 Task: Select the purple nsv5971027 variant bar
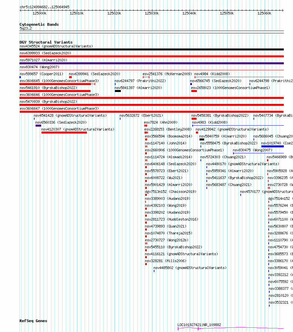pyautogui.click(x=151, y=63)
